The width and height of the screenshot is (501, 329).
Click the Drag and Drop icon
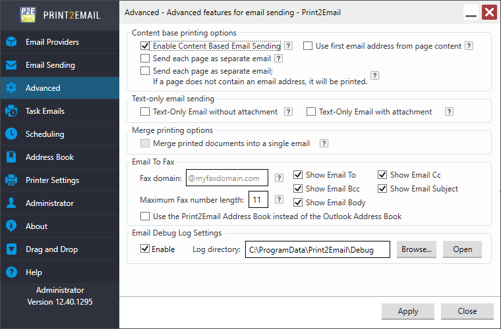[11, 249]
